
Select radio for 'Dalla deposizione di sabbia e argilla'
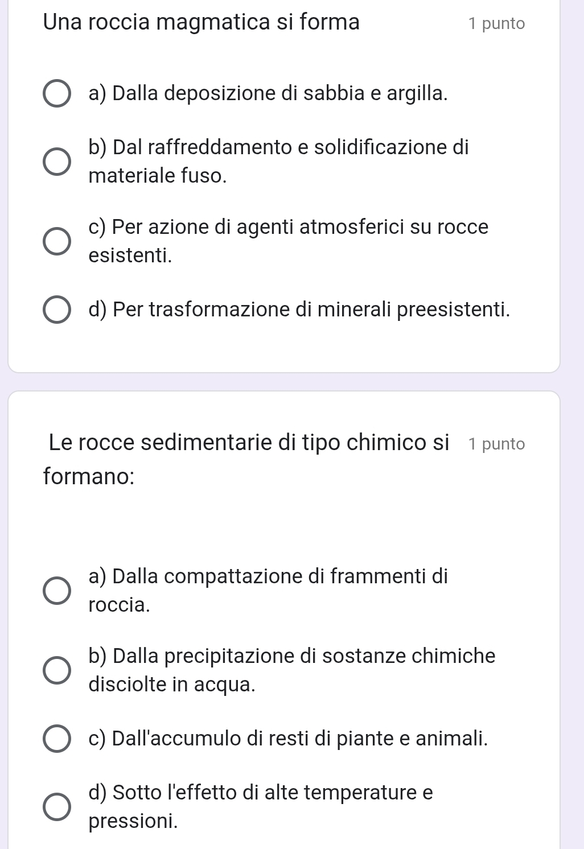(57, 94)
